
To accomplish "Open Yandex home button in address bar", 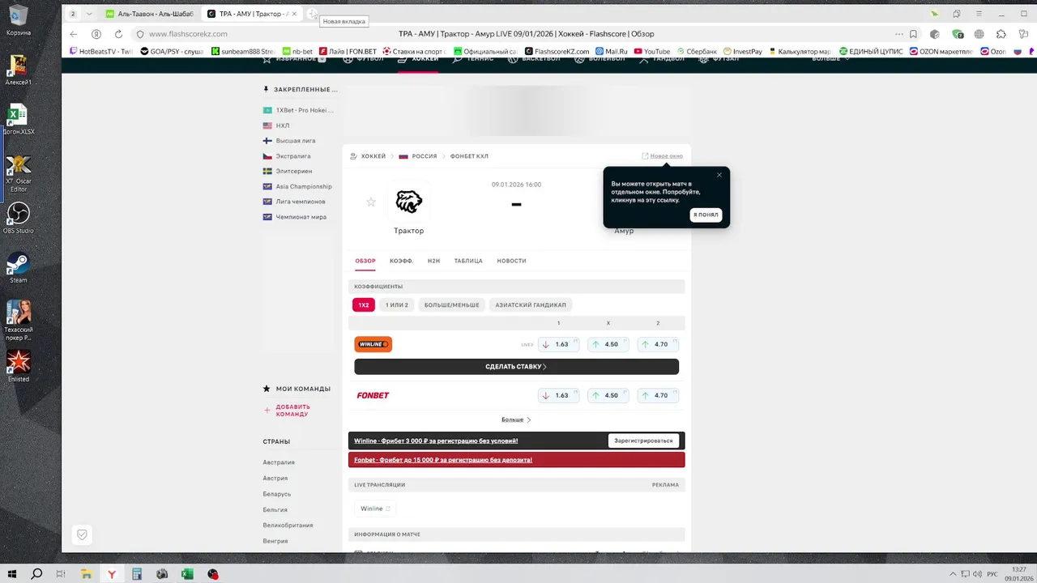I will (96, 34).
